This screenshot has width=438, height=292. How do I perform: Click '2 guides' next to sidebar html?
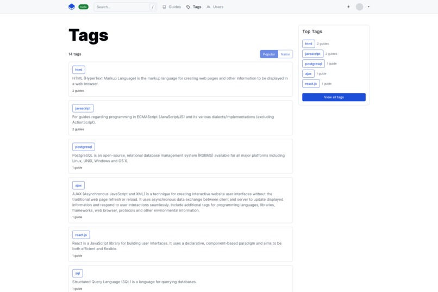point(323,44)
